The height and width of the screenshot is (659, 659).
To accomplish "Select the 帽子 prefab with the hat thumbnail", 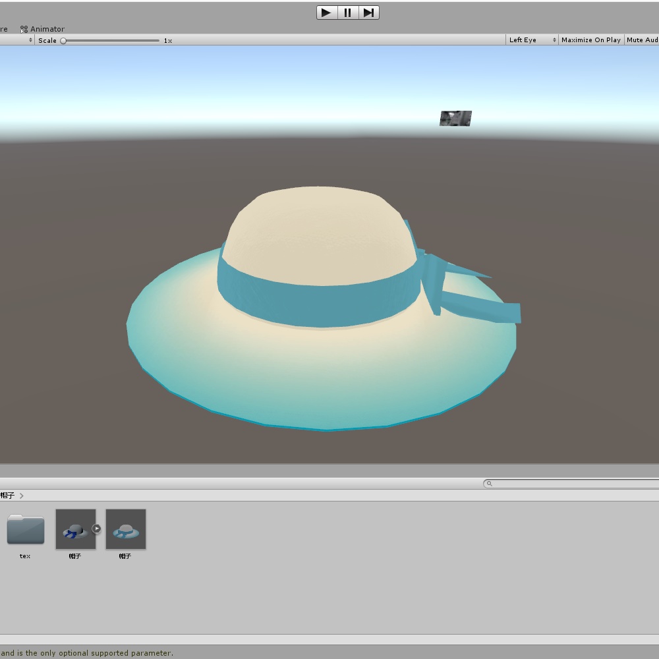I will (x=125, y=530).
